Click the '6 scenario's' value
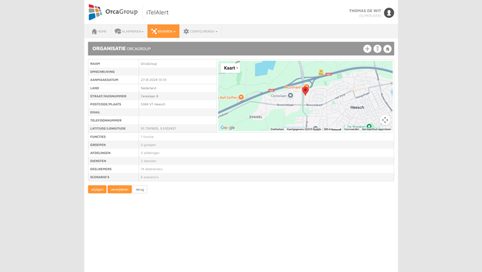482x272 pixels. pyautogui.click(x=150, y=178)
